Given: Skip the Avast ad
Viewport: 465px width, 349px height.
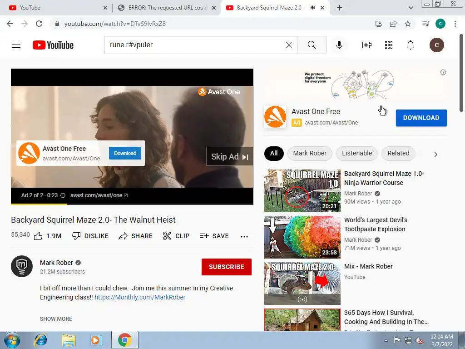Looking at the screenshot, I should 229,156.
